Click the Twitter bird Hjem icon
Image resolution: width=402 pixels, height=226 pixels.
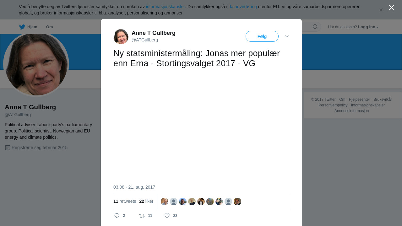tap(22, 27)
